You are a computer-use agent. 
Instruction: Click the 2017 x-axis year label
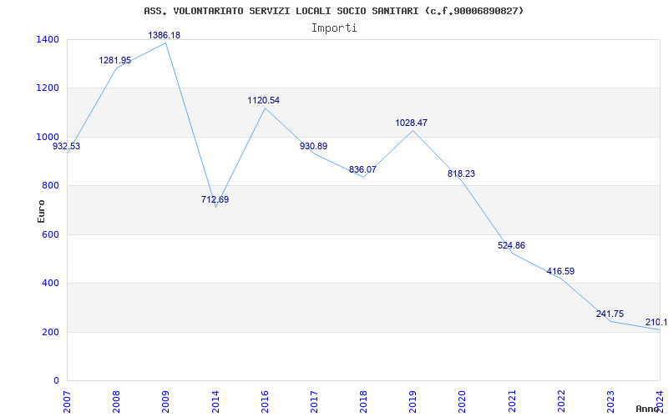(314, 401)
